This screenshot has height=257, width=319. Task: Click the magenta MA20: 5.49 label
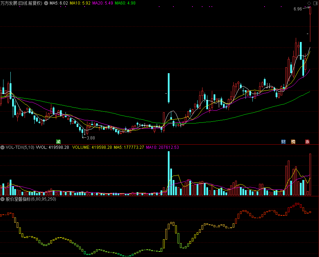(103, 3)
